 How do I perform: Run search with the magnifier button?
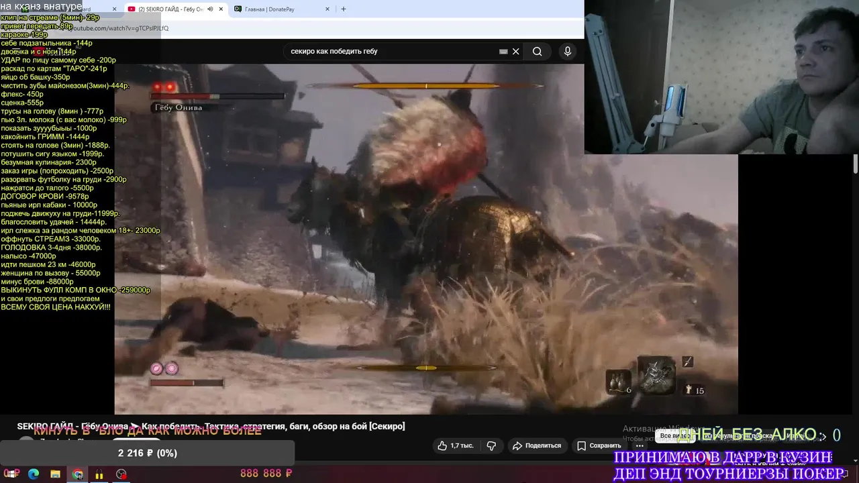coord(537,52)
